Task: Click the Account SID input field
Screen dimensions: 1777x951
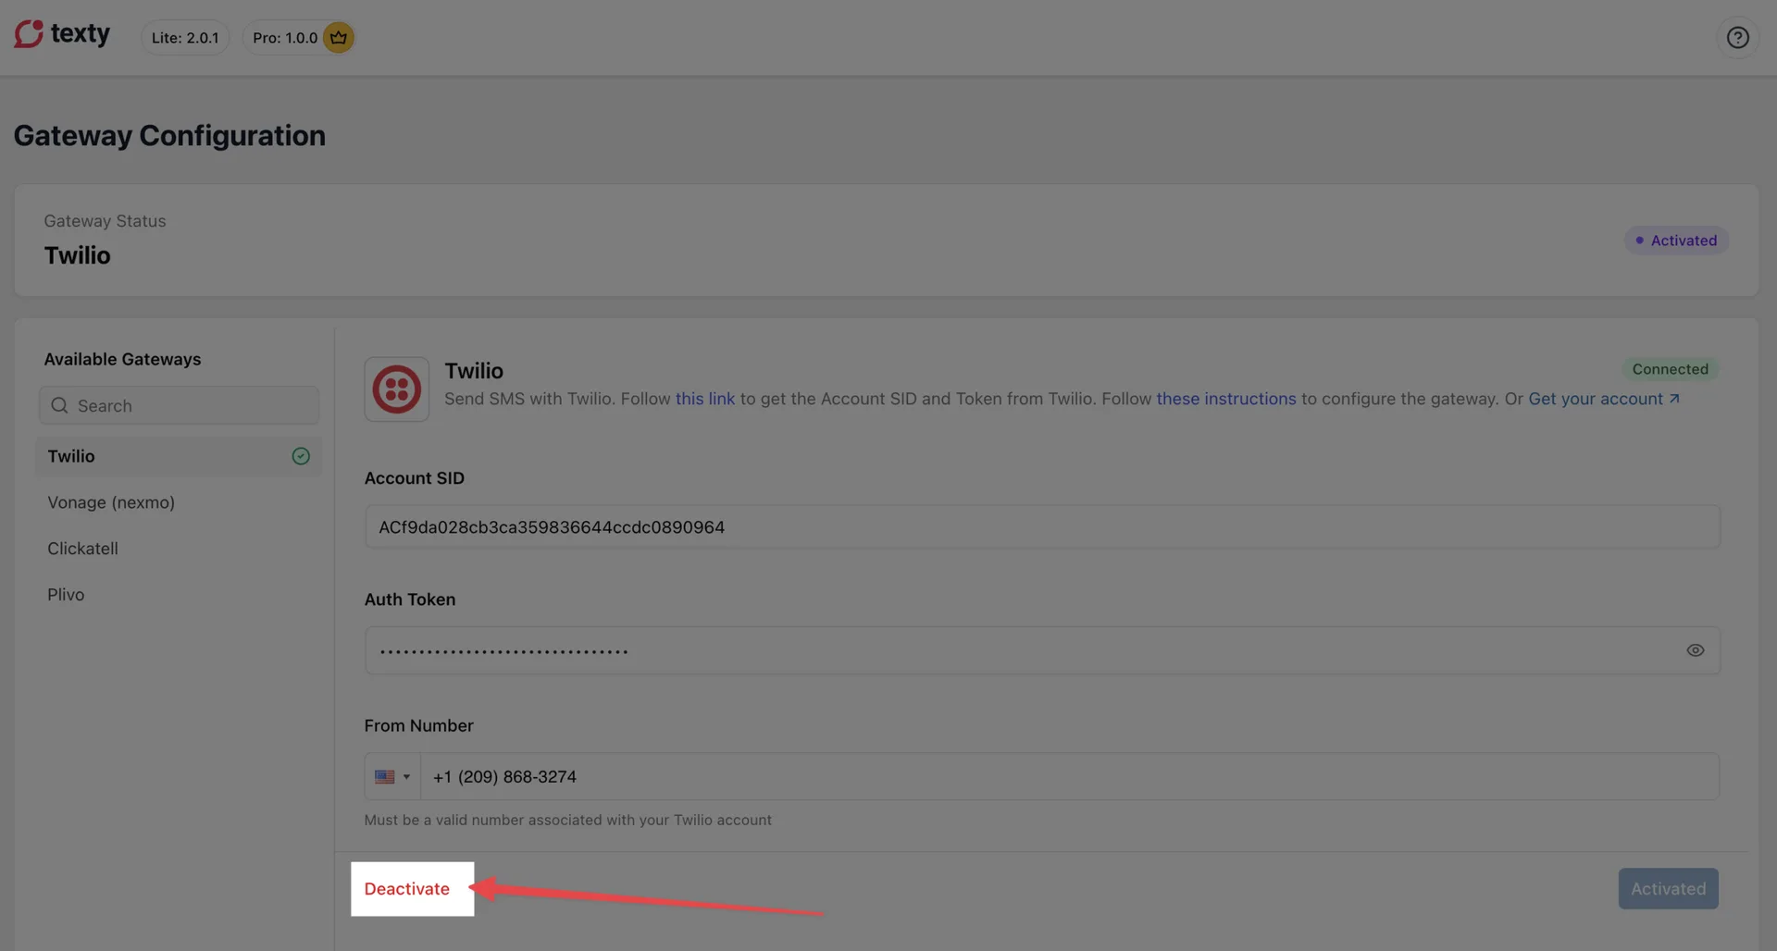Action: click(1042, 526)
